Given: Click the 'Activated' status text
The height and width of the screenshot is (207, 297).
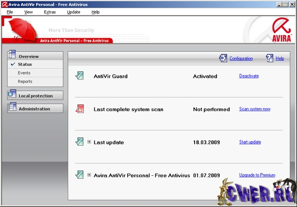Looking at the screenshot, I should (205, 76).
